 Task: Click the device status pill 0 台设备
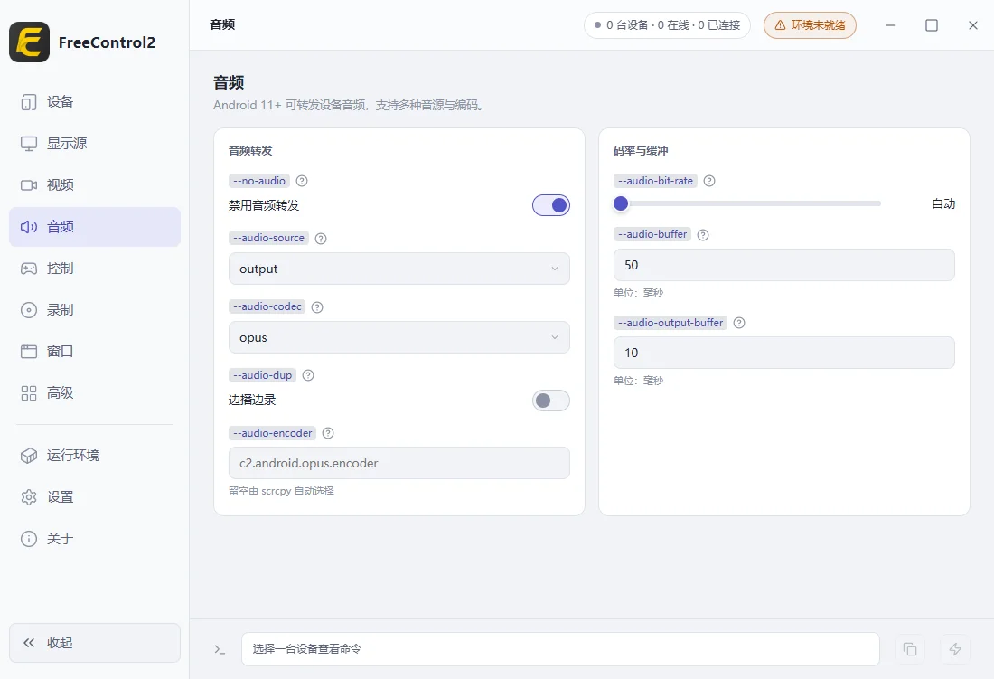pos(667,25)
